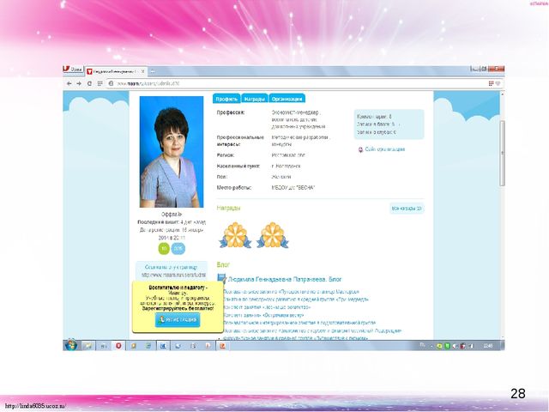Screen dimensions: 549x412
Task: Click the green round badge under registration date
Action: pos(164,248)
